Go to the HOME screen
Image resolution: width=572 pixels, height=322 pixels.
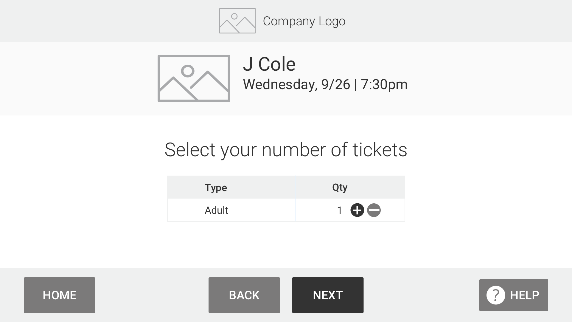click(60, 295)
